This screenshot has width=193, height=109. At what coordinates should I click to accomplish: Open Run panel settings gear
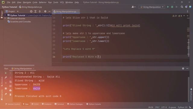click(183, 68)
